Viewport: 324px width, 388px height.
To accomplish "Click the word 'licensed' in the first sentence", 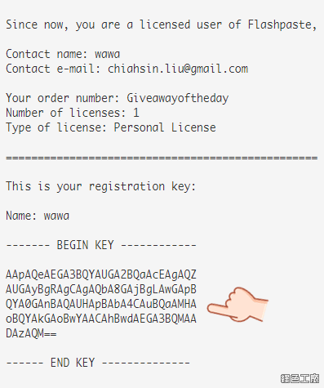I will tap(165, 25).
